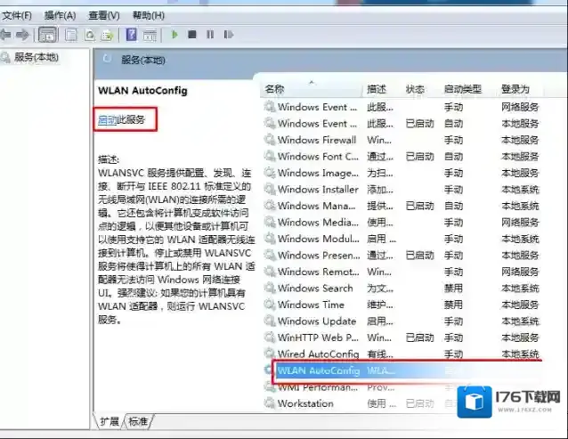
Task: Select the WinHTTP Web P... service row
Action: [402, 337]
